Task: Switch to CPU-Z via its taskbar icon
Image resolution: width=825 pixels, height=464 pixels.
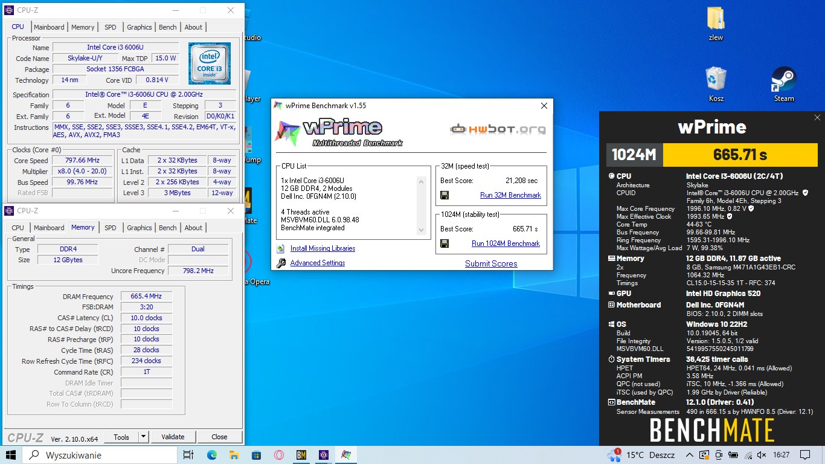Action: 323,455
